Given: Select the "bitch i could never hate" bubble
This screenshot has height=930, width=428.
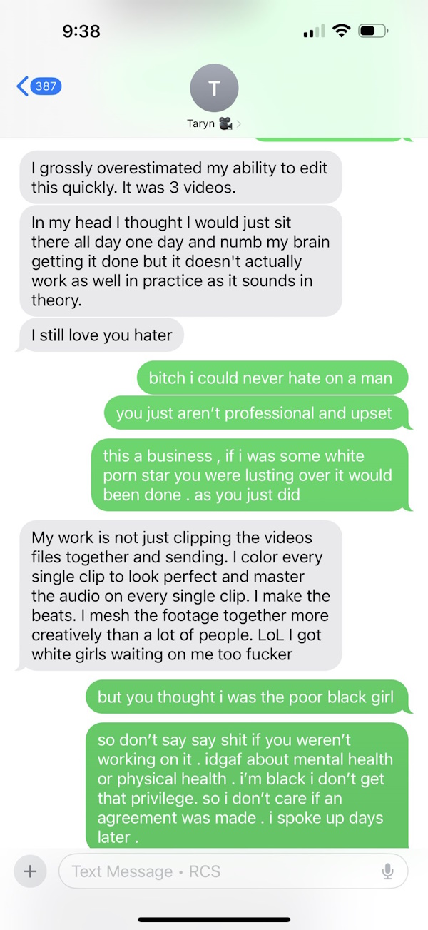Looking at the screenshot, I should 272,378.
